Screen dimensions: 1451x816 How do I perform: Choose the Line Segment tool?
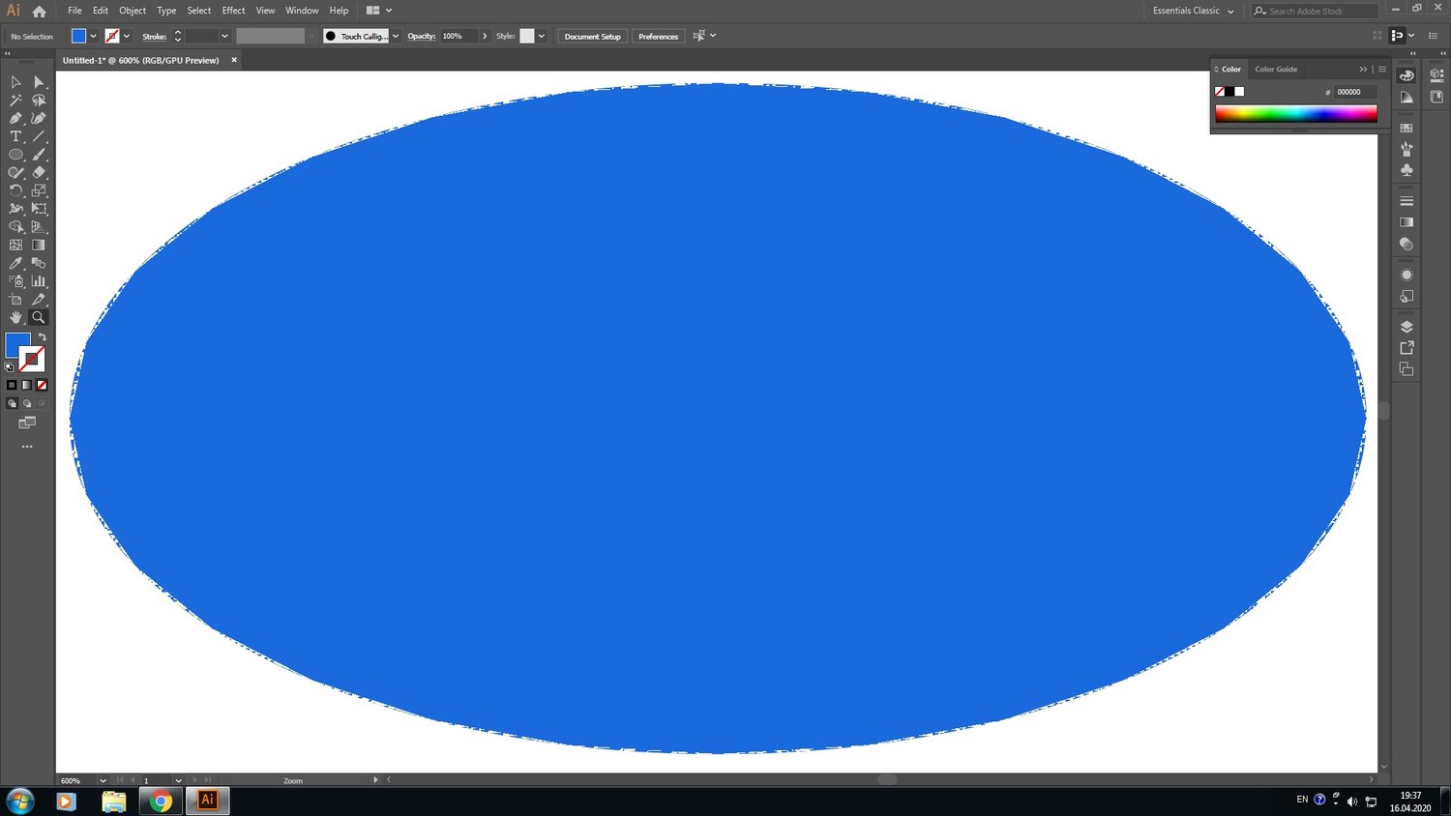(x=39, y=136)
